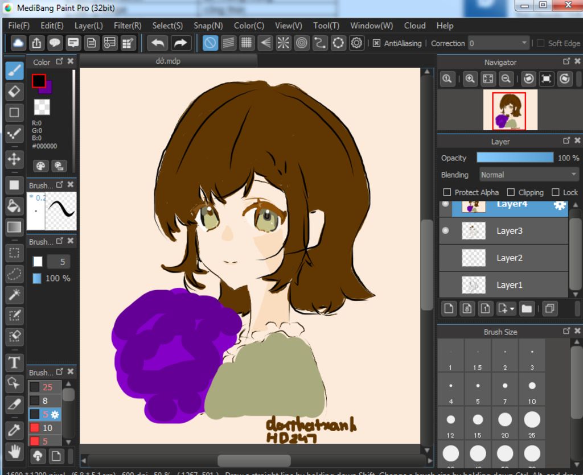Toggle the Clipping checkbox
583x475 pixels.
coord(511,192)
